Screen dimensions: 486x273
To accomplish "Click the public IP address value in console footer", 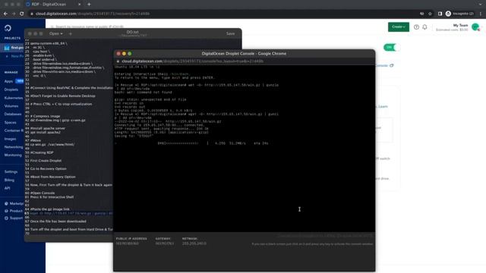I will coord(128,243).
